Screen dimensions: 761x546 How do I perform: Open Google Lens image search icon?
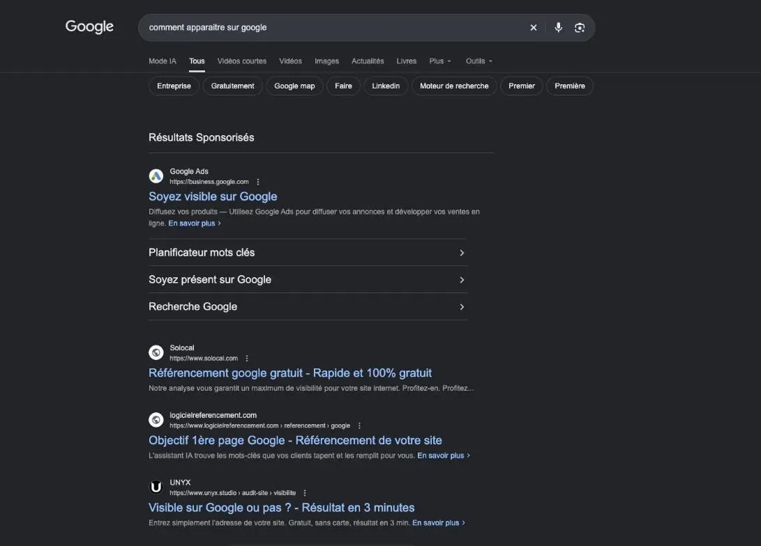[580, 28]
